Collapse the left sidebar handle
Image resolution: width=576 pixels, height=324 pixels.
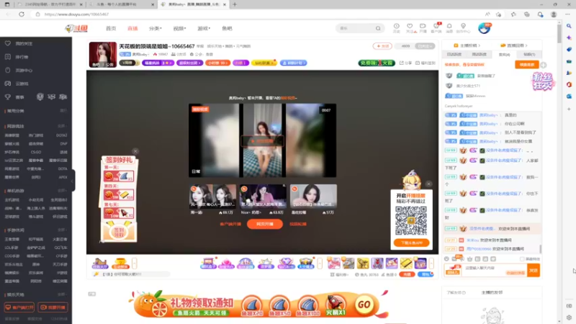point(73,181)
